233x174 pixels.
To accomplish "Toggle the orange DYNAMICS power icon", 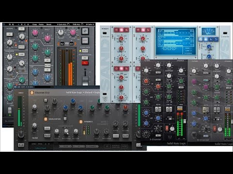I will tap(81, 122).
